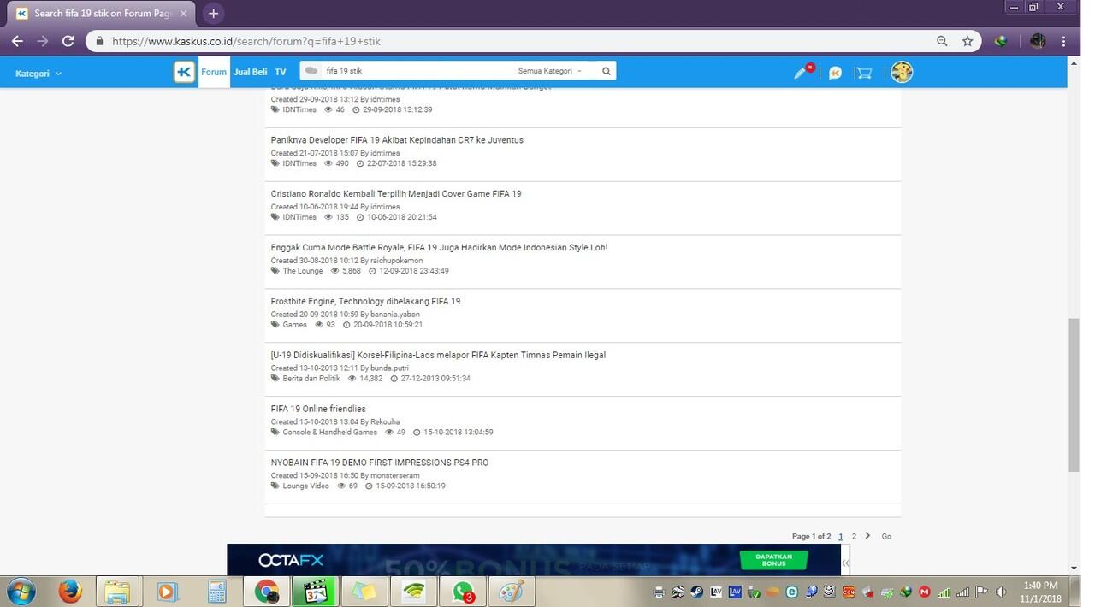Click the current page 1 link
Viewport: 1095px width, 607px height.
point(840,536)
